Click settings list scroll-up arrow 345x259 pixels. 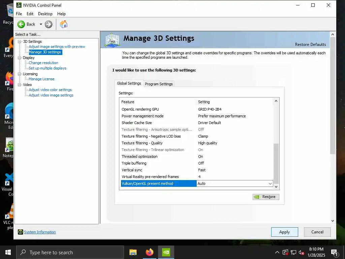coord(276,101)
